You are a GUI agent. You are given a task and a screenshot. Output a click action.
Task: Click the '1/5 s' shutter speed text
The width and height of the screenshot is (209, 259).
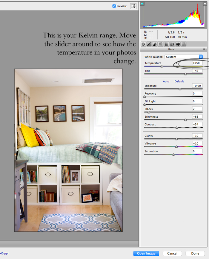(181, 32)
